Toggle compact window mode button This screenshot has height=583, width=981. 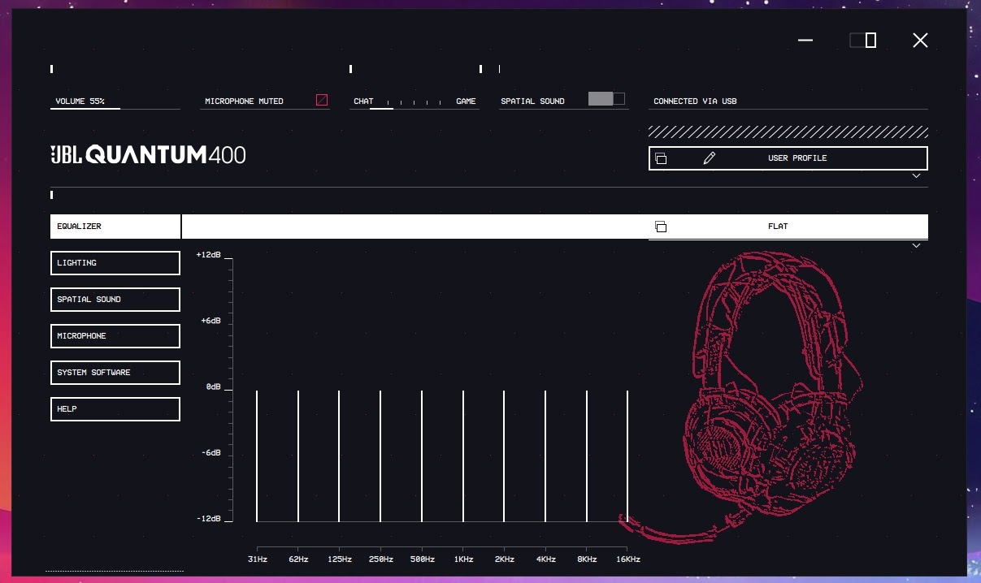(x=862, y=40)
